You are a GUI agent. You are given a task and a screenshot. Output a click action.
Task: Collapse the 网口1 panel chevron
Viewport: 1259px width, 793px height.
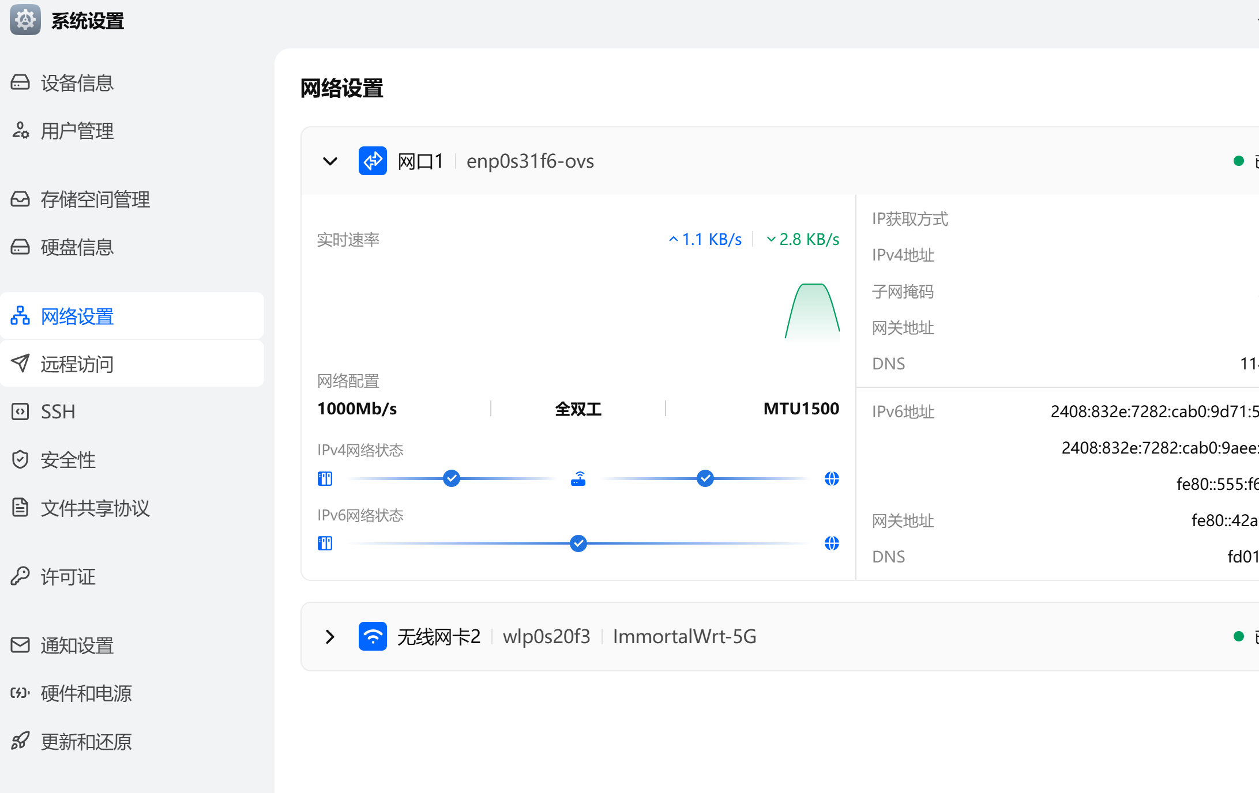pos(330,161)
